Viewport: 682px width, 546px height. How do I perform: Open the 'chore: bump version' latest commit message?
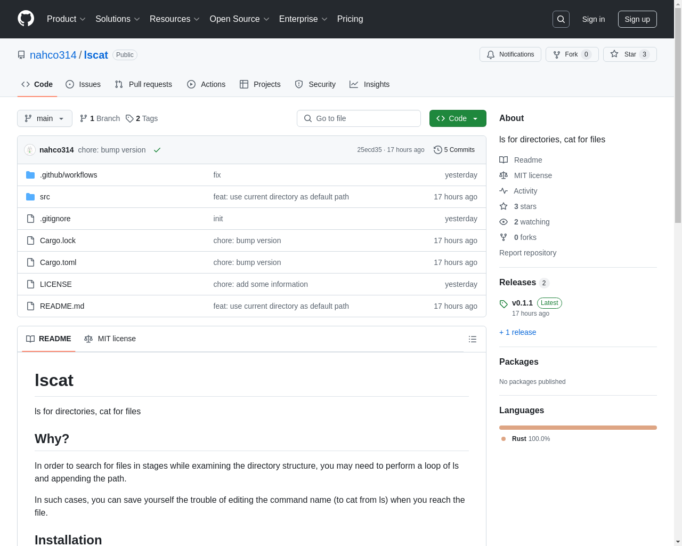coord(112,150)
